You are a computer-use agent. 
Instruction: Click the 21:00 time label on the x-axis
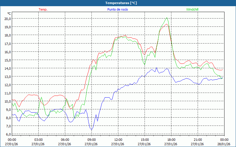click(x=198, y=140)
